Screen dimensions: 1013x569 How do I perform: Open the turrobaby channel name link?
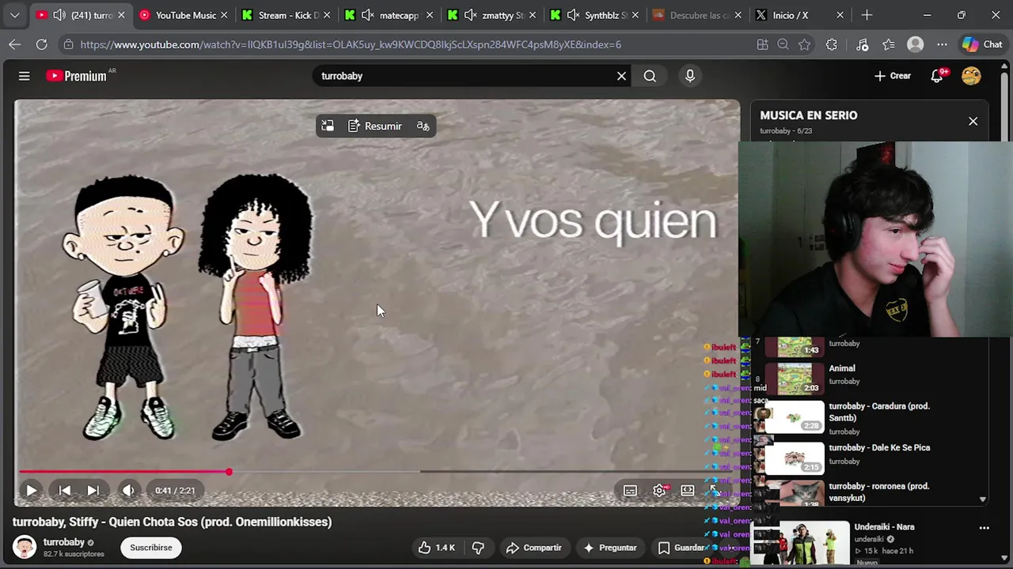[64, 542]
